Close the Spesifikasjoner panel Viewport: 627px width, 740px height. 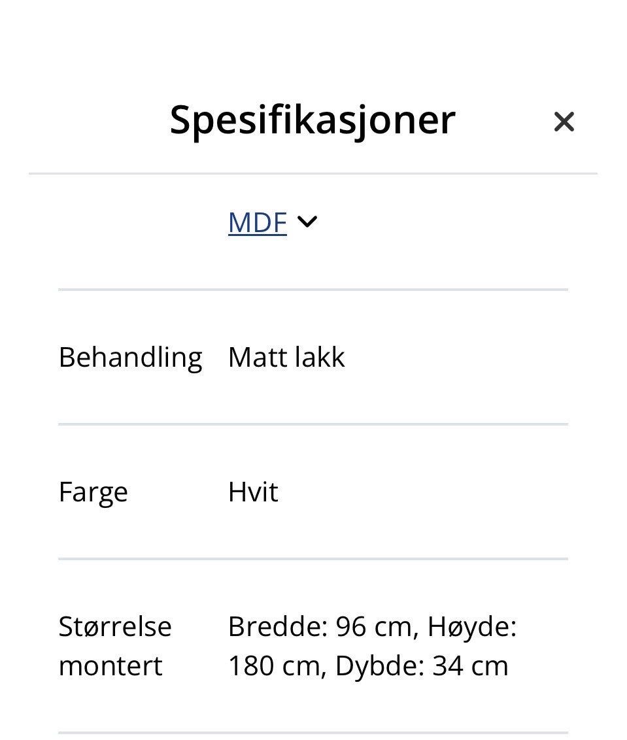(564, 122)
